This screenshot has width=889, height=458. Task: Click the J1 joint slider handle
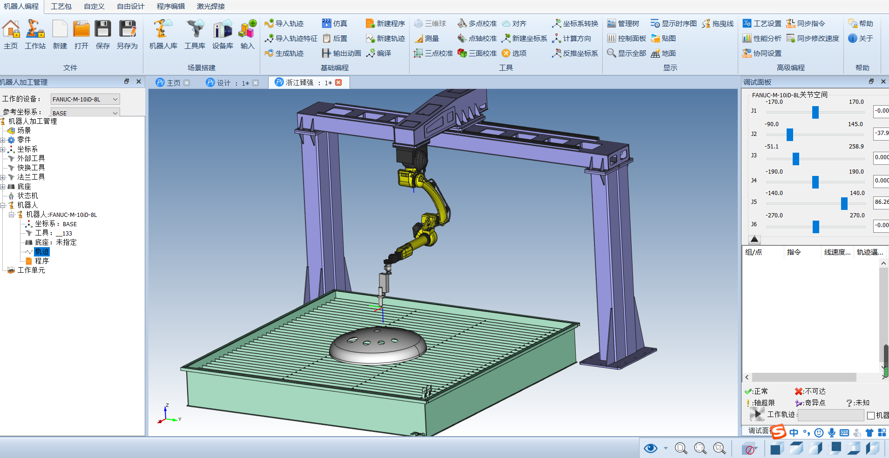point(815,112)
